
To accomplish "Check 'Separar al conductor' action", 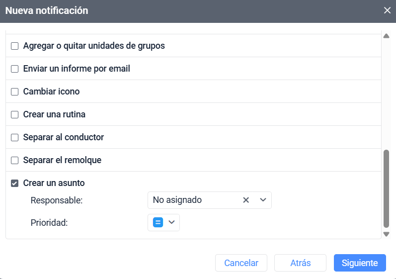I will pyautogui.click(x=15, y=137).
